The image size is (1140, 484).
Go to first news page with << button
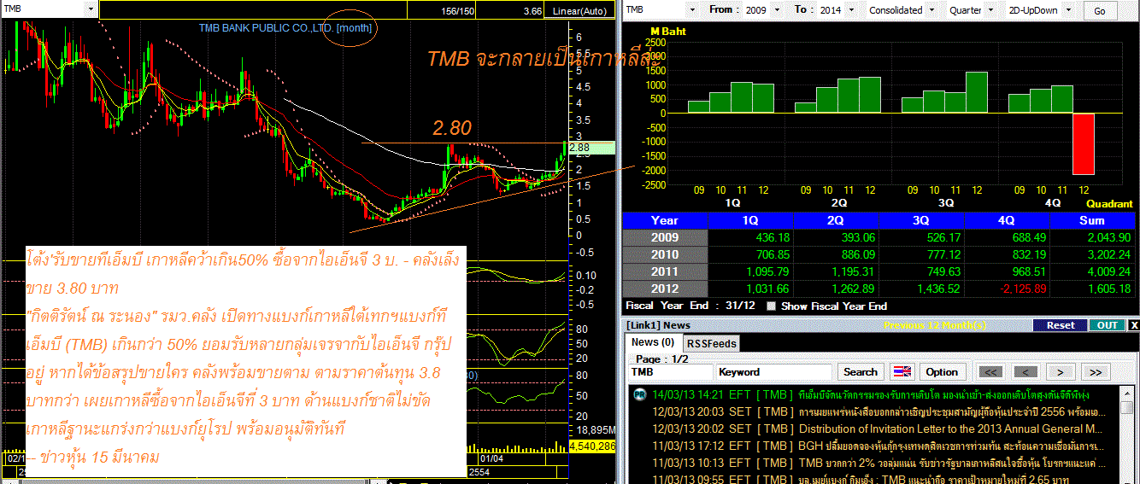pos(990,372)
